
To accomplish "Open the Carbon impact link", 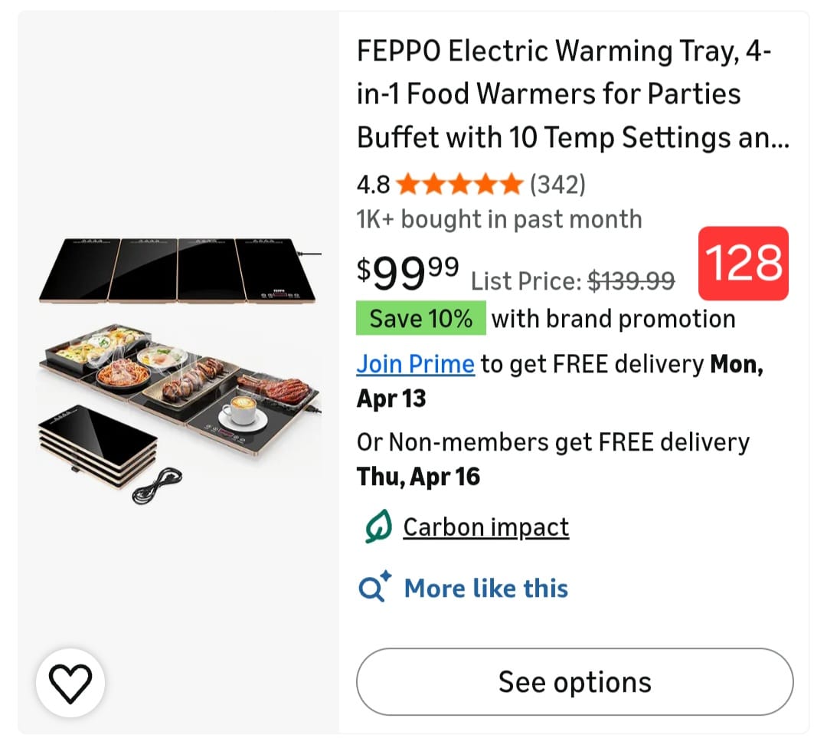I will click(486, 527).
